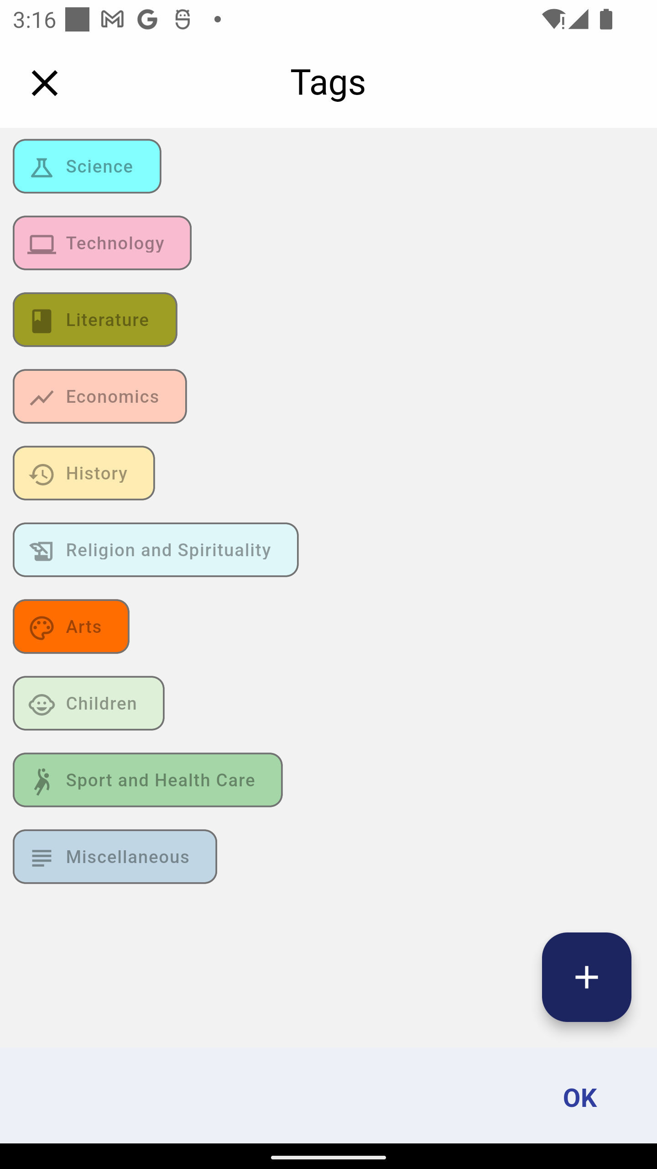The height and width of the screenshot is (1169, 657).
Task: Tap the Gmail notification icon in status bar
Action: click(112, 20)
